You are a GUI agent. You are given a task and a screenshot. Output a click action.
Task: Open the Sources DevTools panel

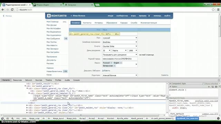39,80
